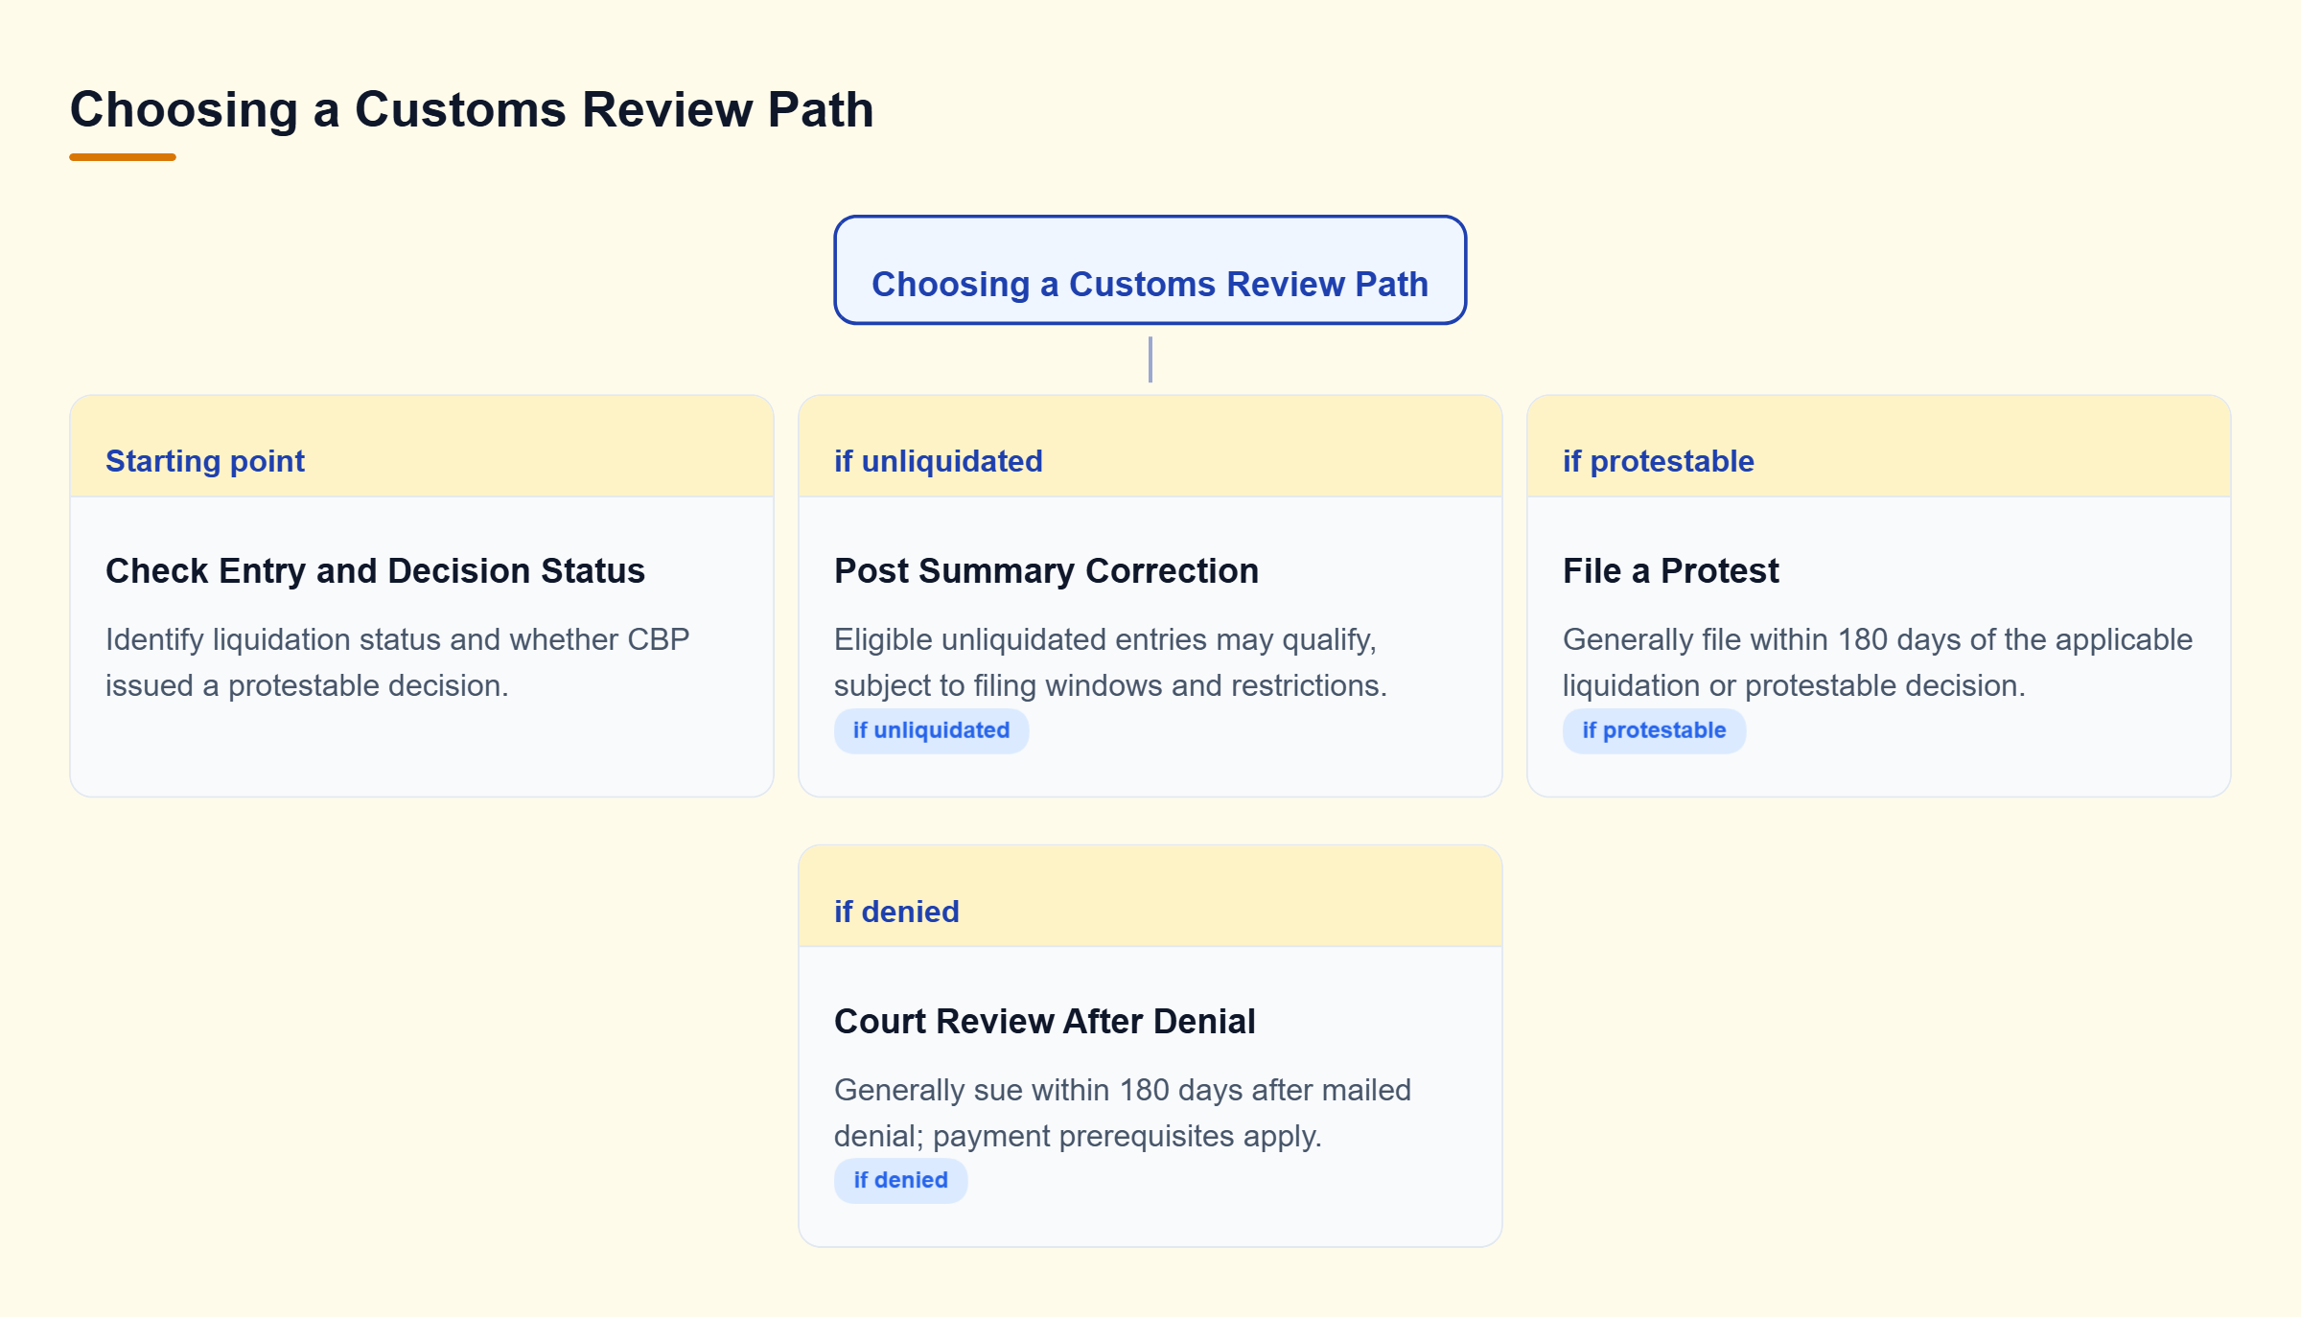Click the if unliquidated pill tag
Viewport: 2301px width, 1317px height.
pos(931,730)
